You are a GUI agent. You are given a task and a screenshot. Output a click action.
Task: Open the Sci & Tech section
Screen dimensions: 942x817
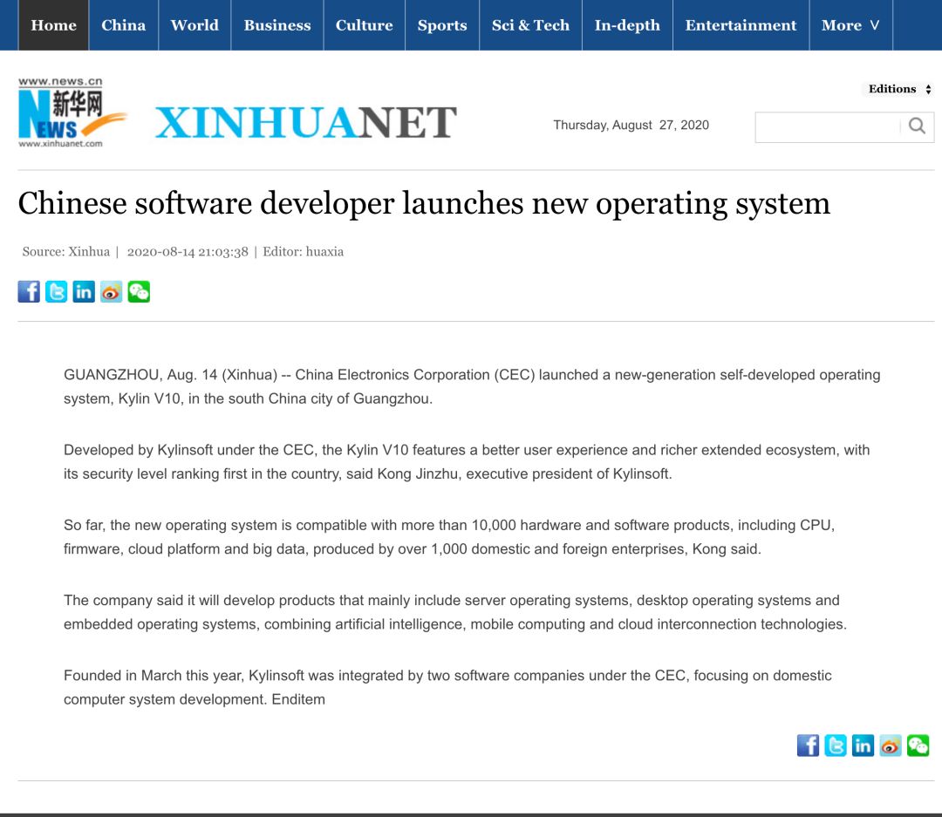pos(530,25)
